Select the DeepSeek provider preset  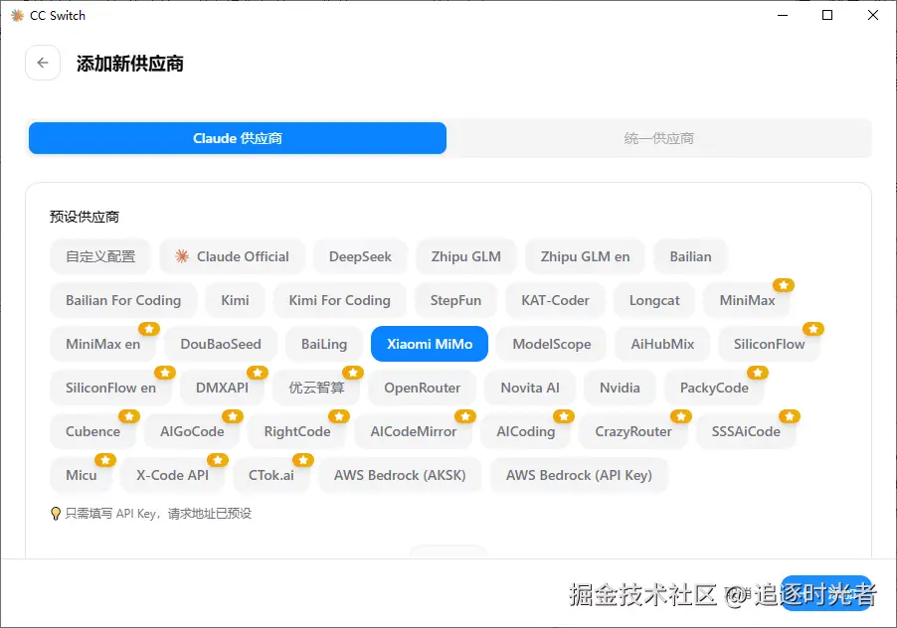tap(360, 256)
